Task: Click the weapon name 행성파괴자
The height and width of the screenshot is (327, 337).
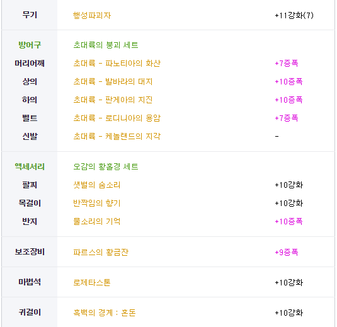Action: (x=92, y=16)
